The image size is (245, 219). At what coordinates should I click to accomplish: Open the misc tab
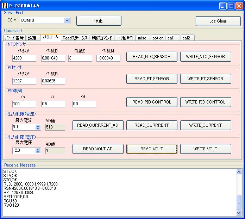143,38
